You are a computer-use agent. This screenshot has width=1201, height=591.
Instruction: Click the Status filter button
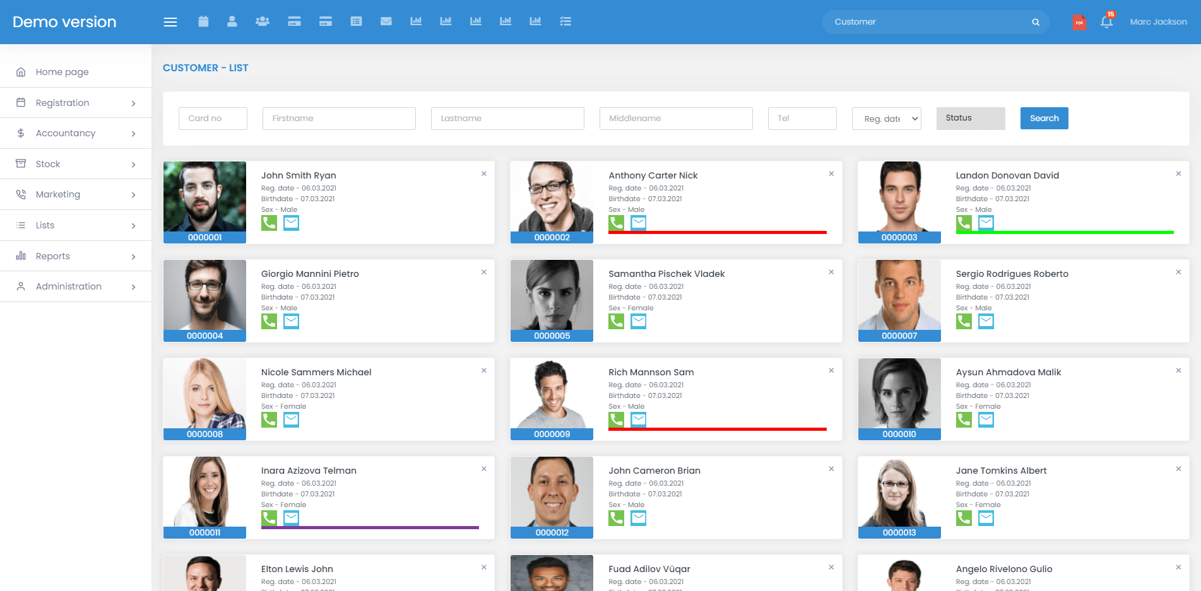(970, 118)
